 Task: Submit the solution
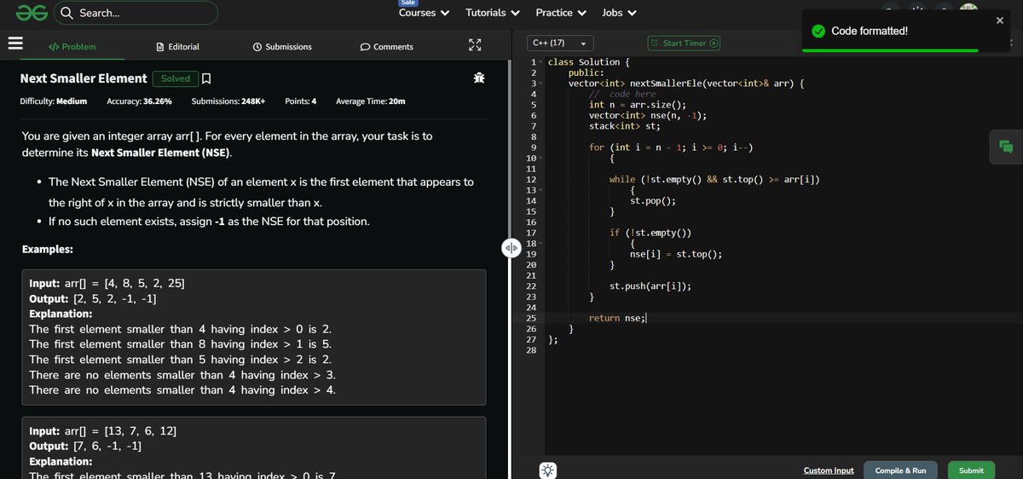pyautogui.click(x=971, y=470)
